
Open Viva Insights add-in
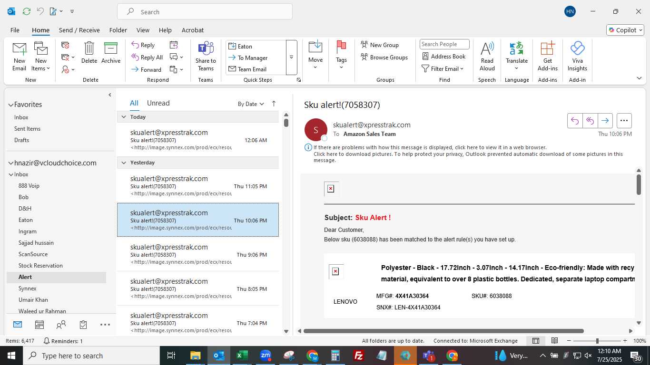coord(577,56)
